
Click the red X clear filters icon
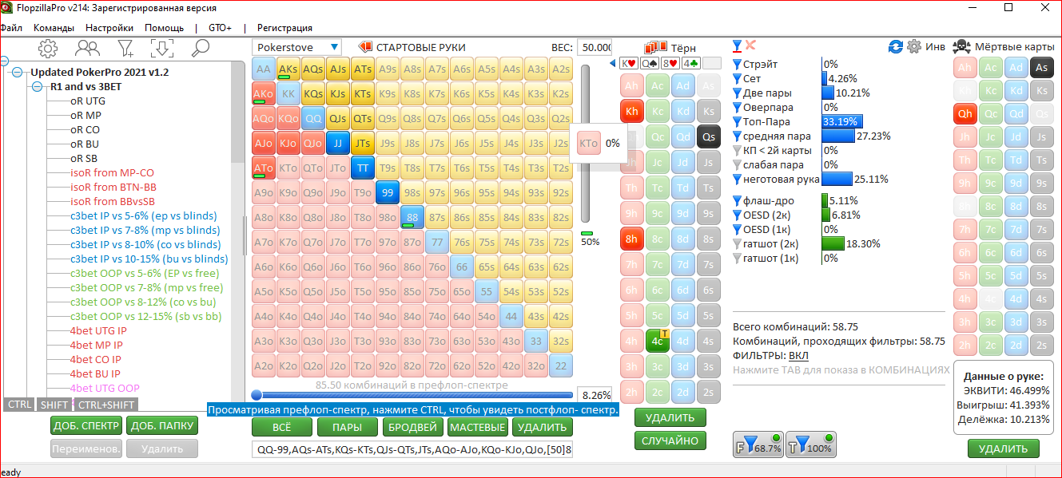click(751, 45)
